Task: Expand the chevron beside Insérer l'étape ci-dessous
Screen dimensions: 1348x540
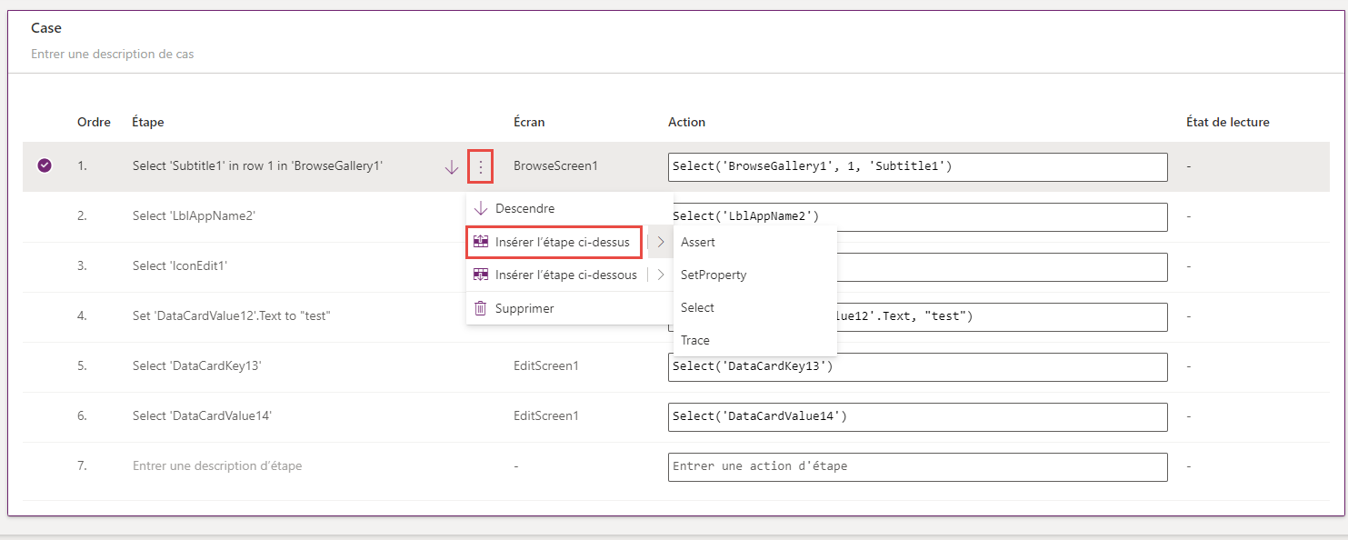Action: [661, 275]
